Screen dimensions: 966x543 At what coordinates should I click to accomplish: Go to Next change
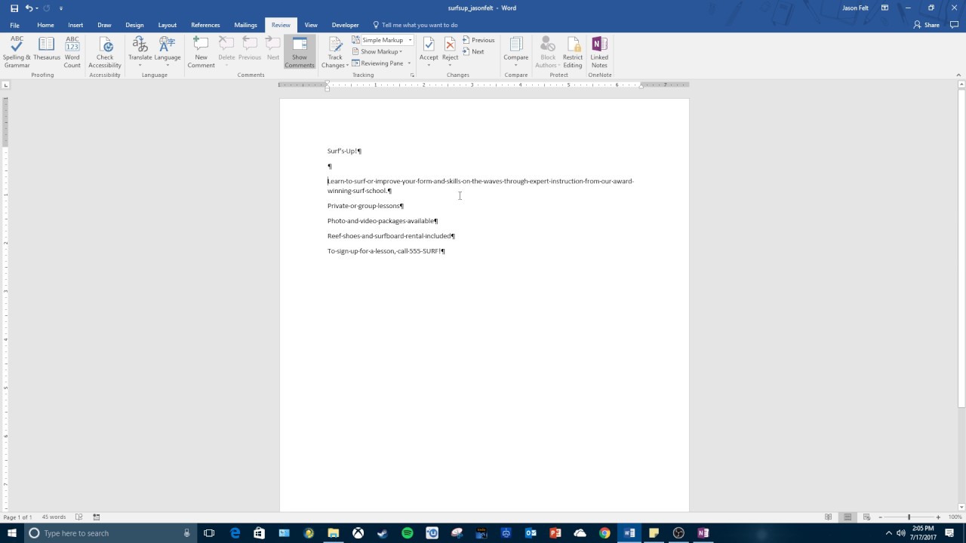point(473,52)
